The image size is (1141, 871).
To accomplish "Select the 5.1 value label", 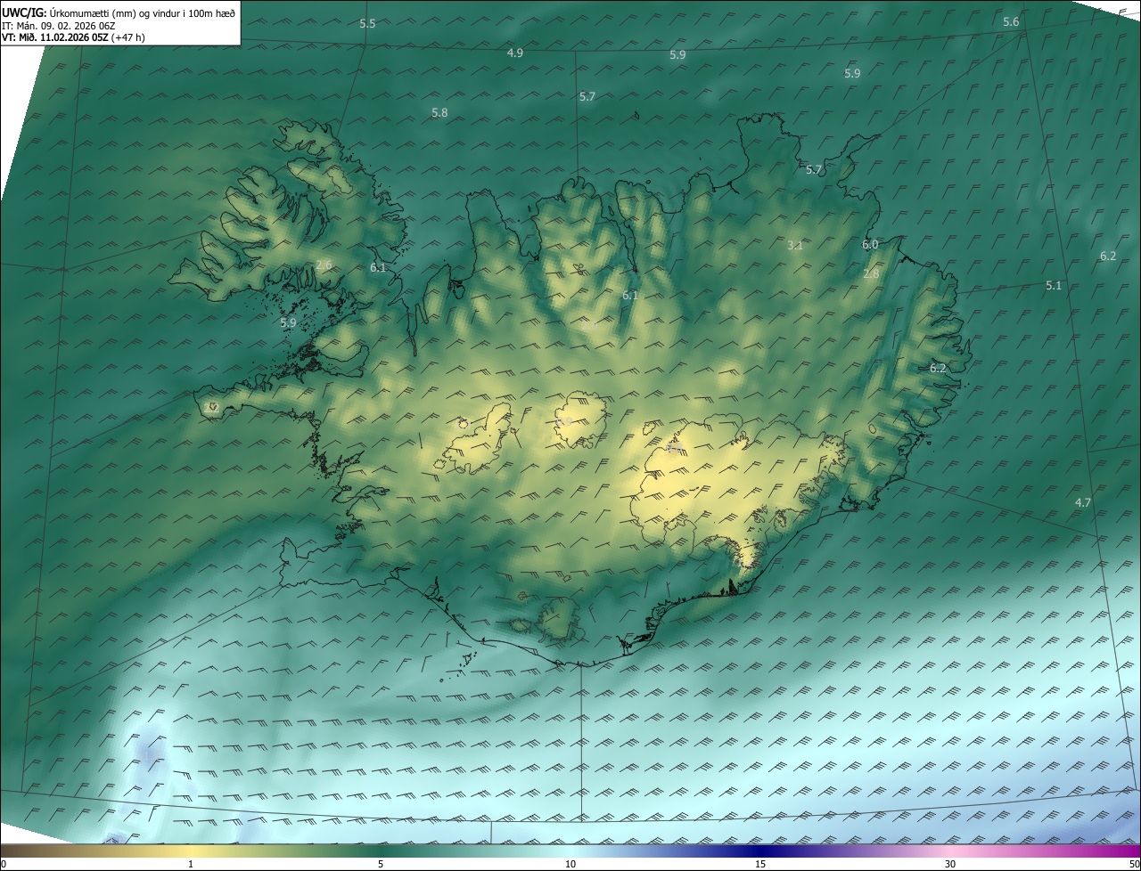I will [x=1054, y=286].
